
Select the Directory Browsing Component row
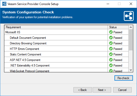click(66, 43)
